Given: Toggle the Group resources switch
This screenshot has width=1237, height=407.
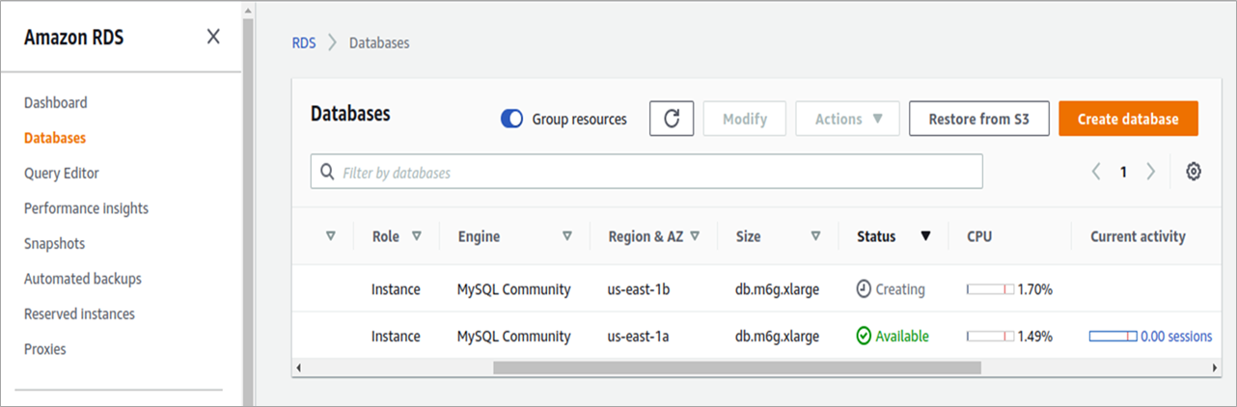Looking at the screenshot, I should [x=511, y=119].
